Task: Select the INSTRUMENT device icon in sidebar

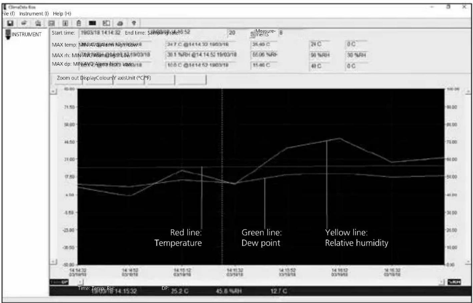Action: 8,34
